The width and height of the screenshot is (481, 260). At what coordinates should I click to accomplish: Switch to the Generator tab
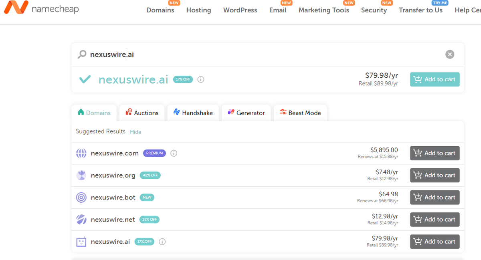coord(246,113)
